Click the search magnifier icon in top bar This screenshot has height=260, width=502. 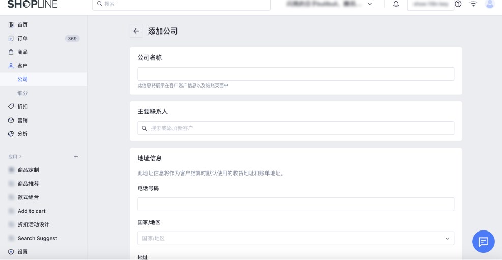[x=100, y=4]
